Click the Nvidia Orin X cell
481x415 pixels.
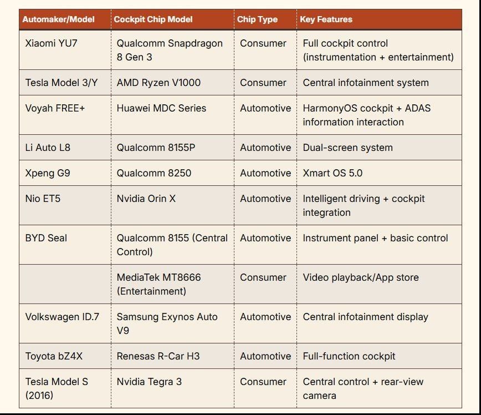click(x=172, y=205)
